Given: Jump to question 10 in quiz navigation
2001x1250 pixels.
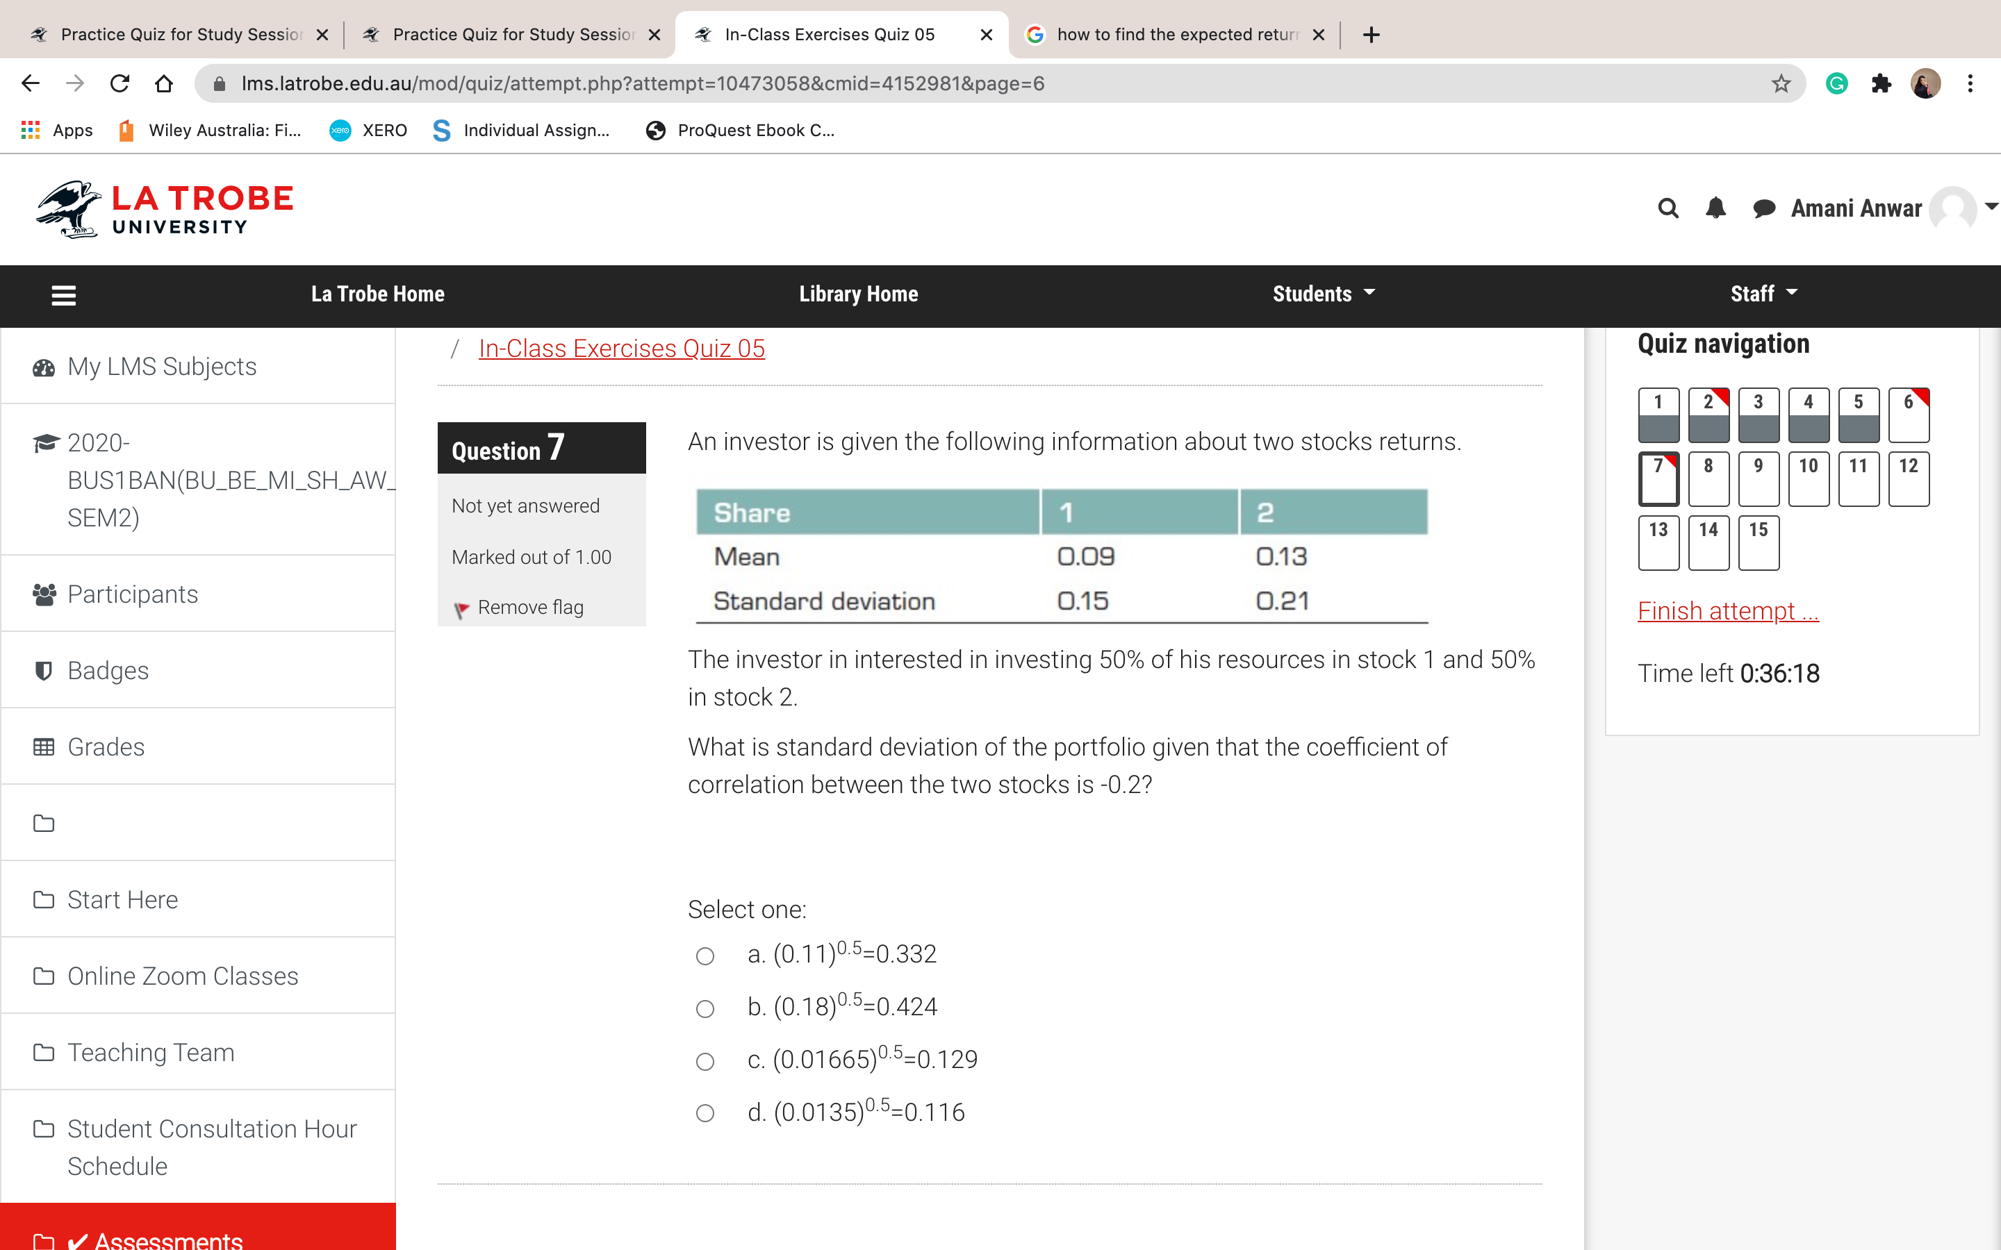Looking at the screenshot, I should coord(1808,478).
